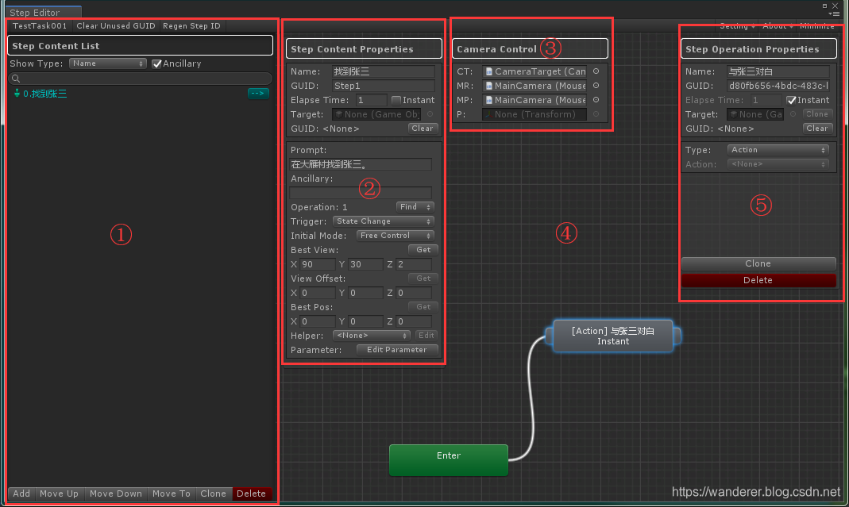This screenshot has height=507, width=849.
Task: Click the object picker beside Target in Step Content Properties
Action: point(429,114)
